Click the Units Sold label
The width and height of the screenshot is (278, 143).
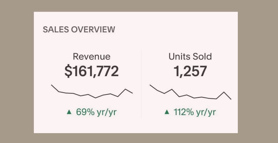[190, 56]
